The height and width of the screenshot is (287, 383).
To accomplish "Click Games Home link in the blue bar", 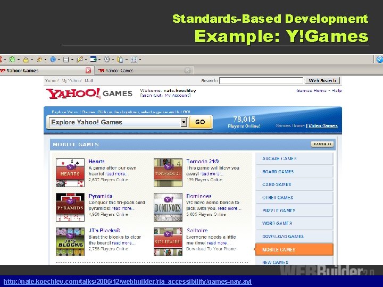I will [290, 125].
